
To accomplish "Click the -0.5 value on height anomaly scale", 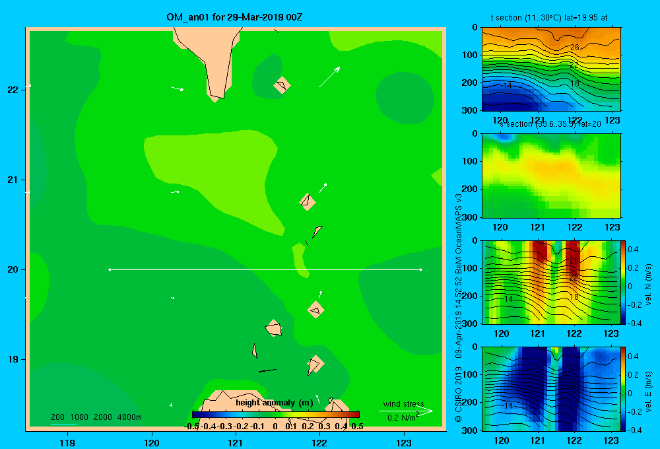I will click(x=191, y=427).
